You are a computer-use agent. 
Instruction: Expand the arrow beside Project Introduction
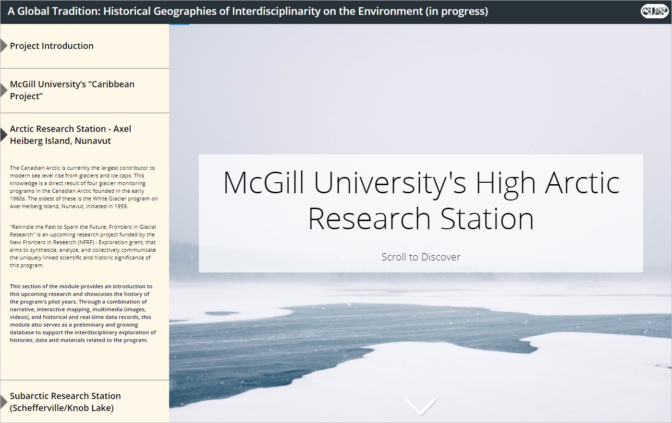click(4, 46)
